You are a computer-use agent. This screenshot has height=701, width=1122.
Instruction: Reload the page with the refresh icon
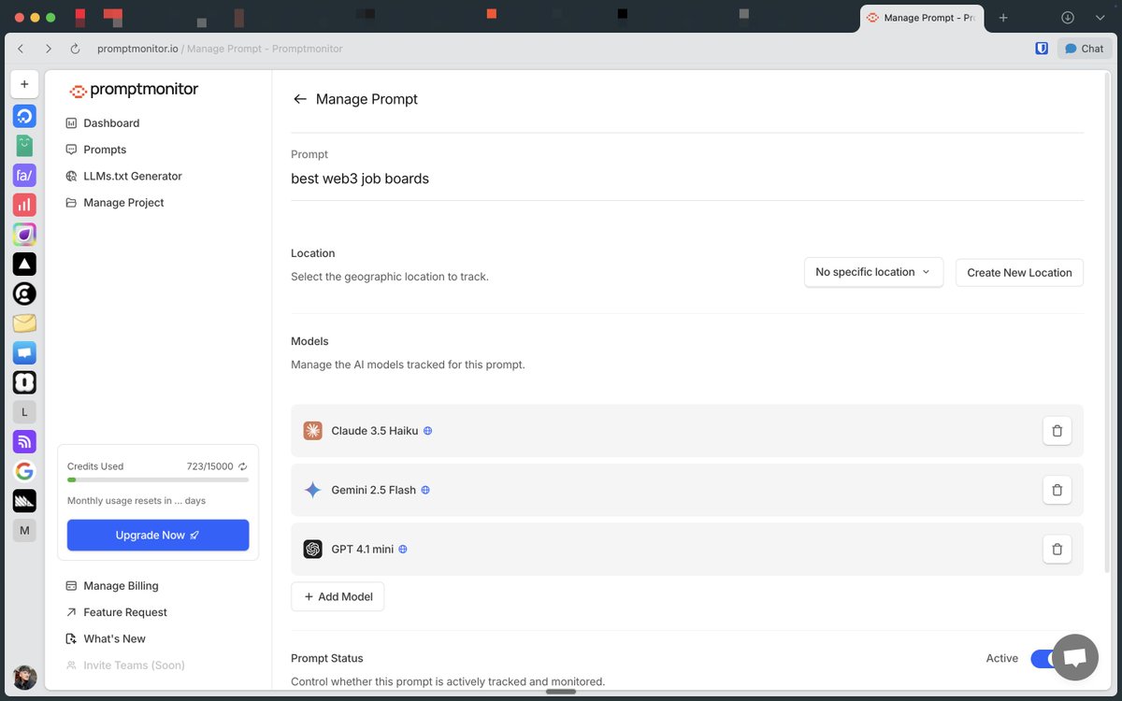pos(76,49)
